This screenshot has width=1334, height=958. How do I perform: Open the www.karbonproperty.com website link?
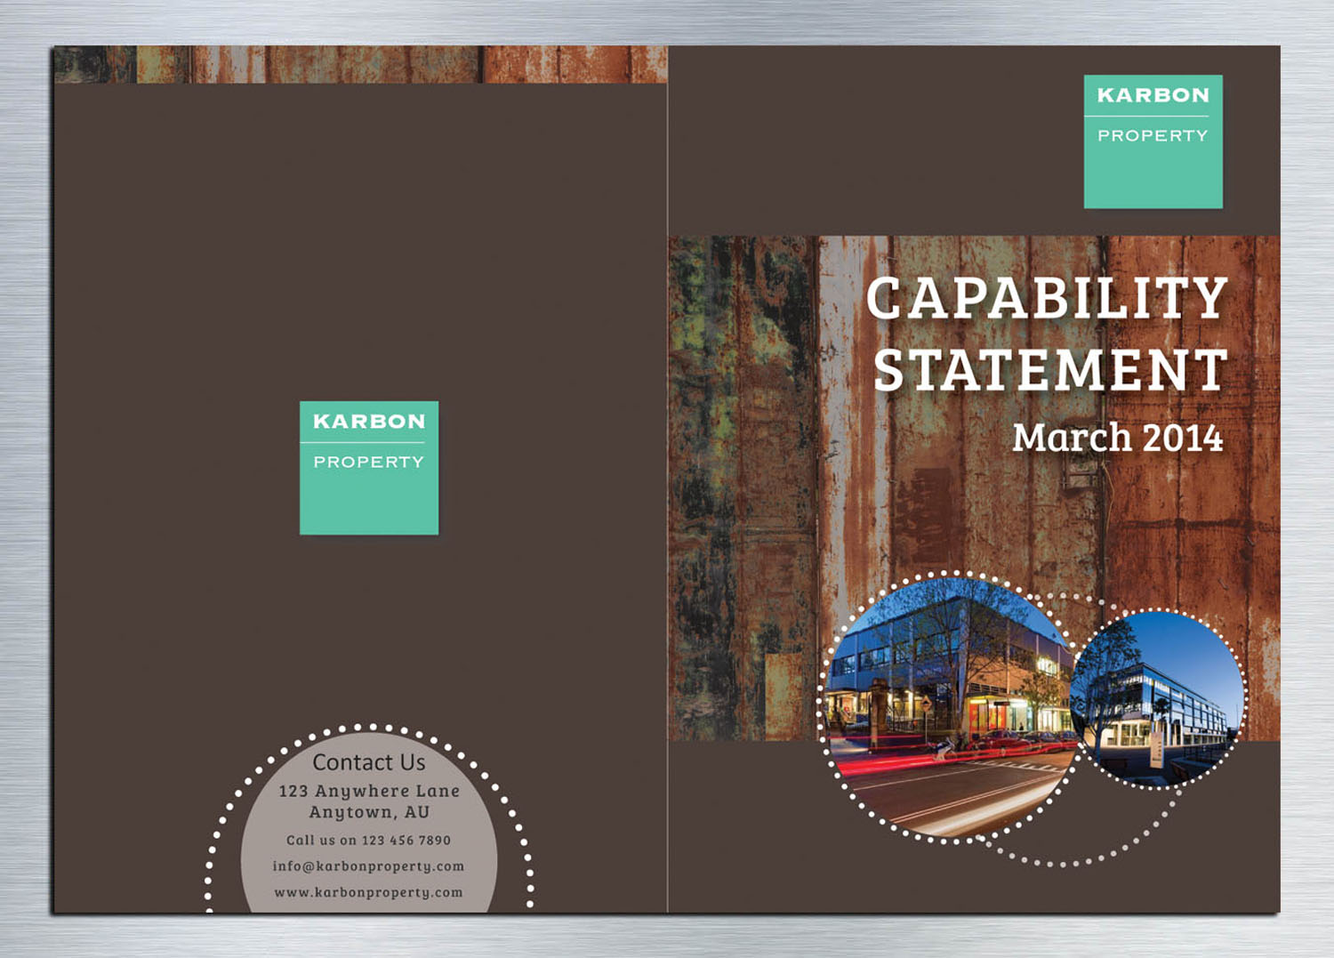pos(368,893)
